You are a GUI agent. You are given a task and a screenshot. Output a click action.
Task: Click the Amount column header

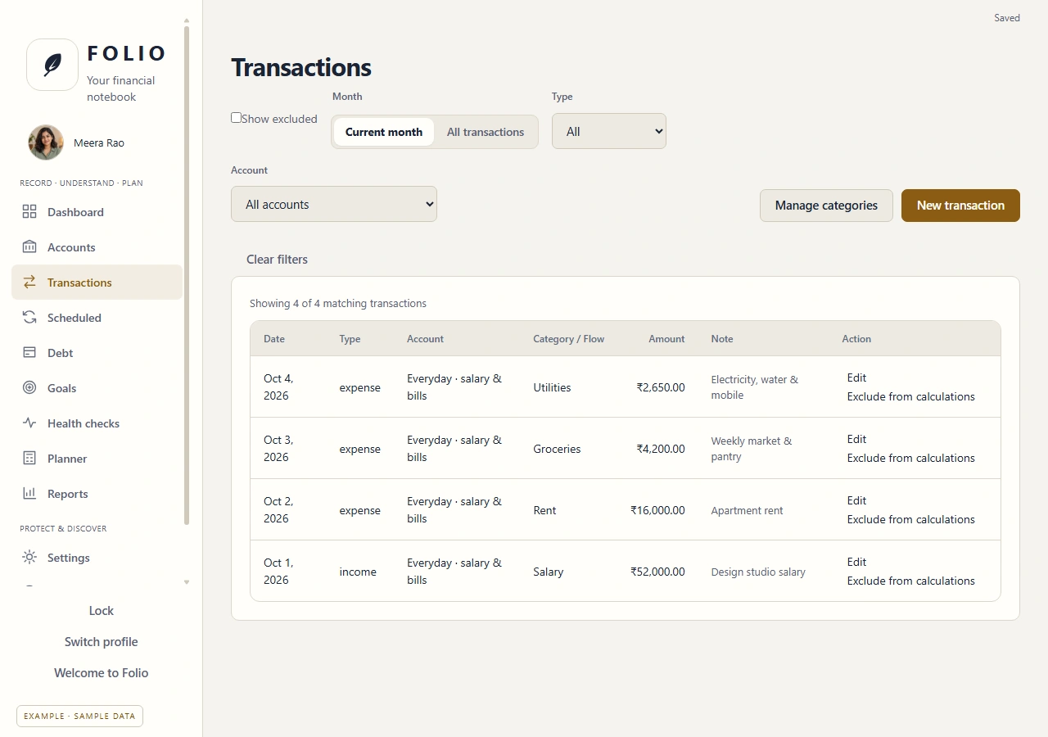(666, 339)
